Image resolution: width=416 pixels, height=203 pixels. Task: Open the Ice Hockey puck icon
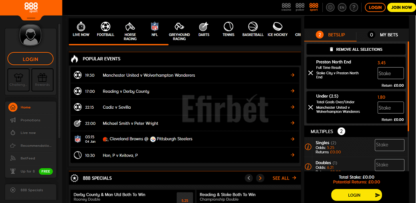pos(278,27)
